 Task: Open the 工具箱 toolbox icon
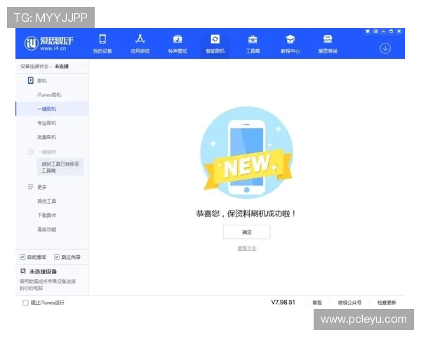point(253,39)
